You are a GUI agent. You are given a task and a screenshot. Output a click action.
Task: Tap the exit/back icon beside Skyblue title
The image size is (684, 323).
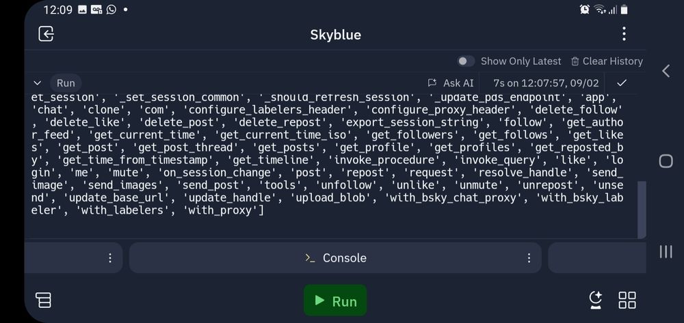point(47,34)
